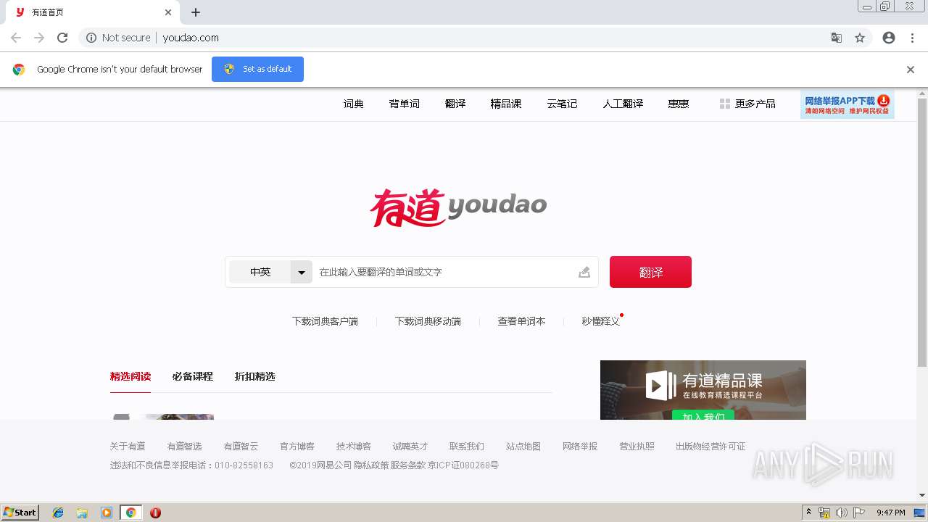The height and width of the screenshot is (522, 928).
Task: Click the handwriting input icon in search box
Action: point(584,272)
